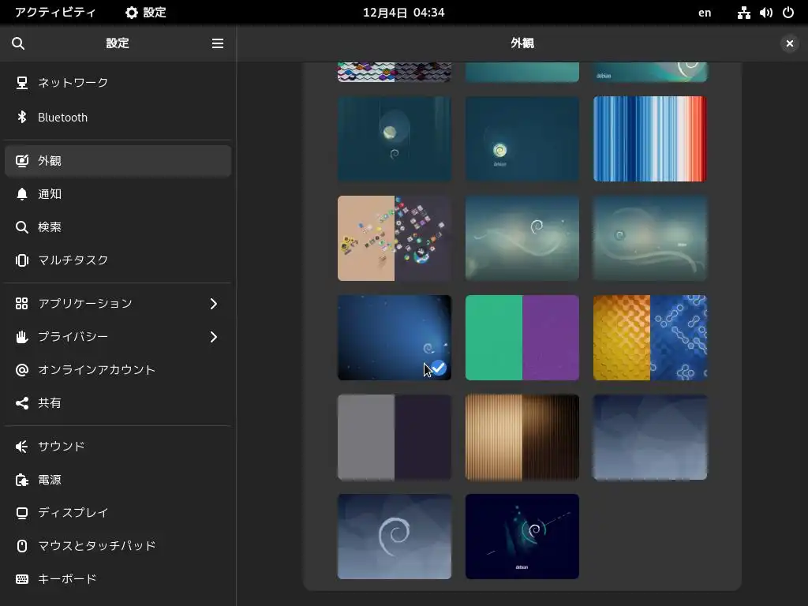Image resolution: width=808 pixels, height=606 pixels.
Task: Expand the アプリケーション chevron
Action: pos(214,304)
